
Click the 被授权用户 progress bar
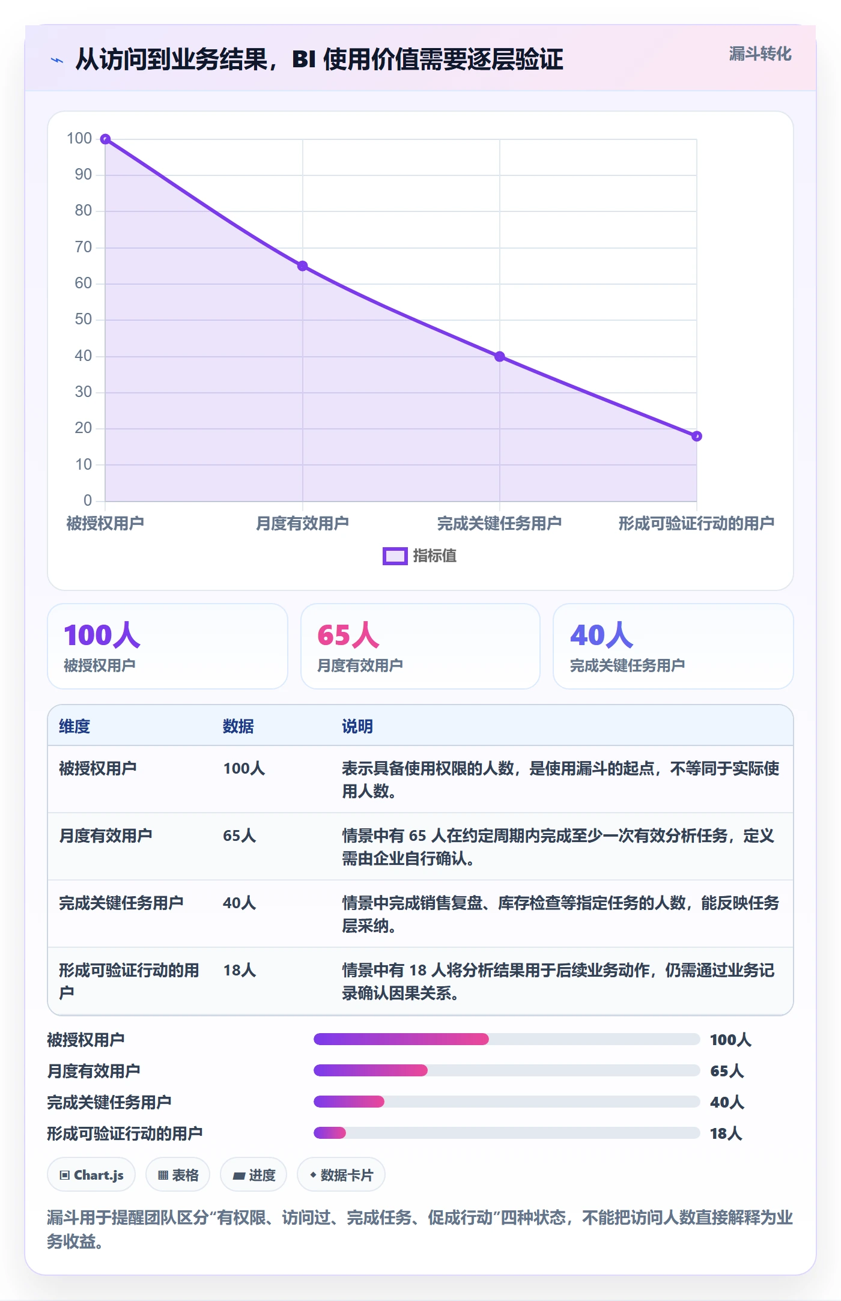pyautogui.click(x=507, y=1039)
